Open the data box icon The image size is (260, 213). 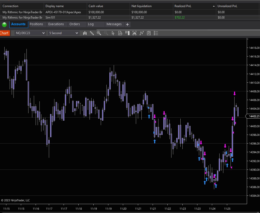click(120, 33)
